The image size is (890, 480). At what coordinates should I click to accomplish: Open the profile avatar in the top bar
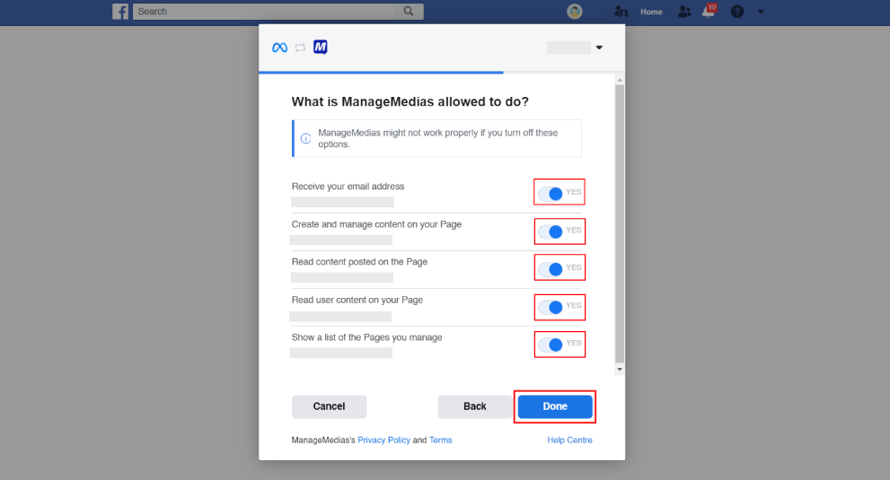coord(575,12)
